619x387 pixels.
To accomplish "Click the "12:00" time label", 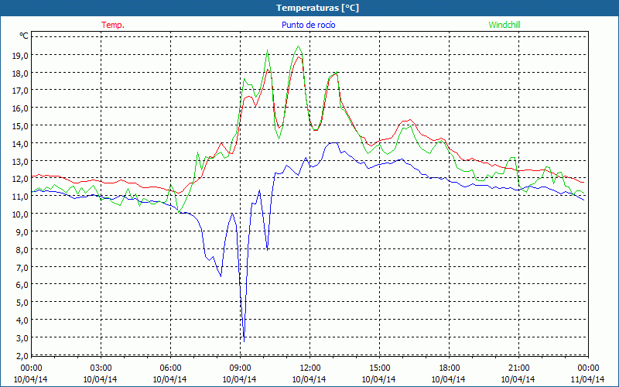I will coord(309,368).
